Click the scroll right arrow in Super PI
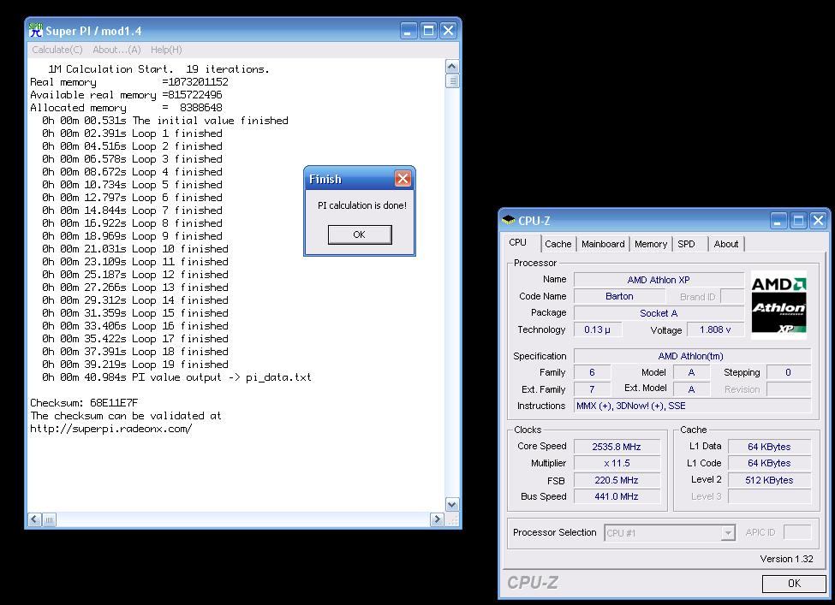The height and width of the screenshot is (605, 835). click(x=437, y=519)
